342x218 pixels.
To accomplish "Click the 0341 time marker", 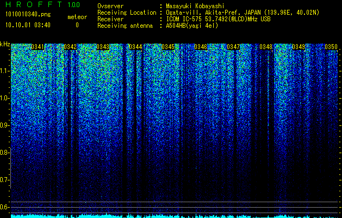I will (38, 47).
